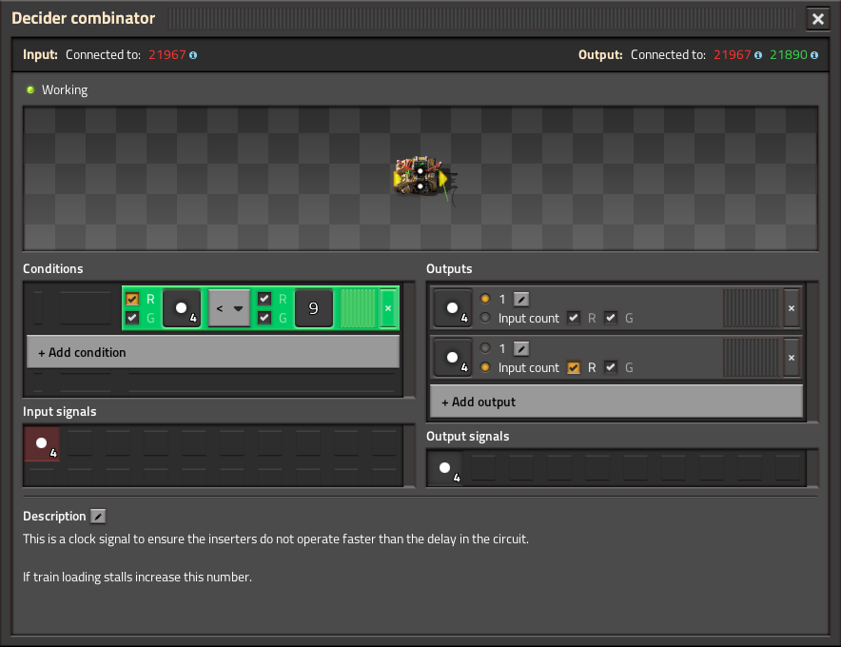Toggle the G checkbox beside constant 9

[264, 318]
